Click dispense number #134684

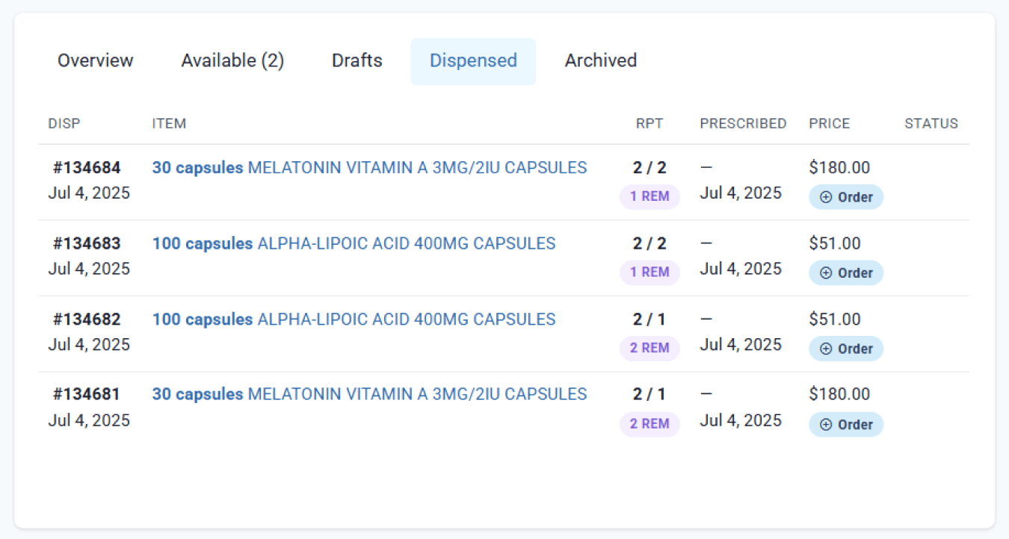pos(87,168)
